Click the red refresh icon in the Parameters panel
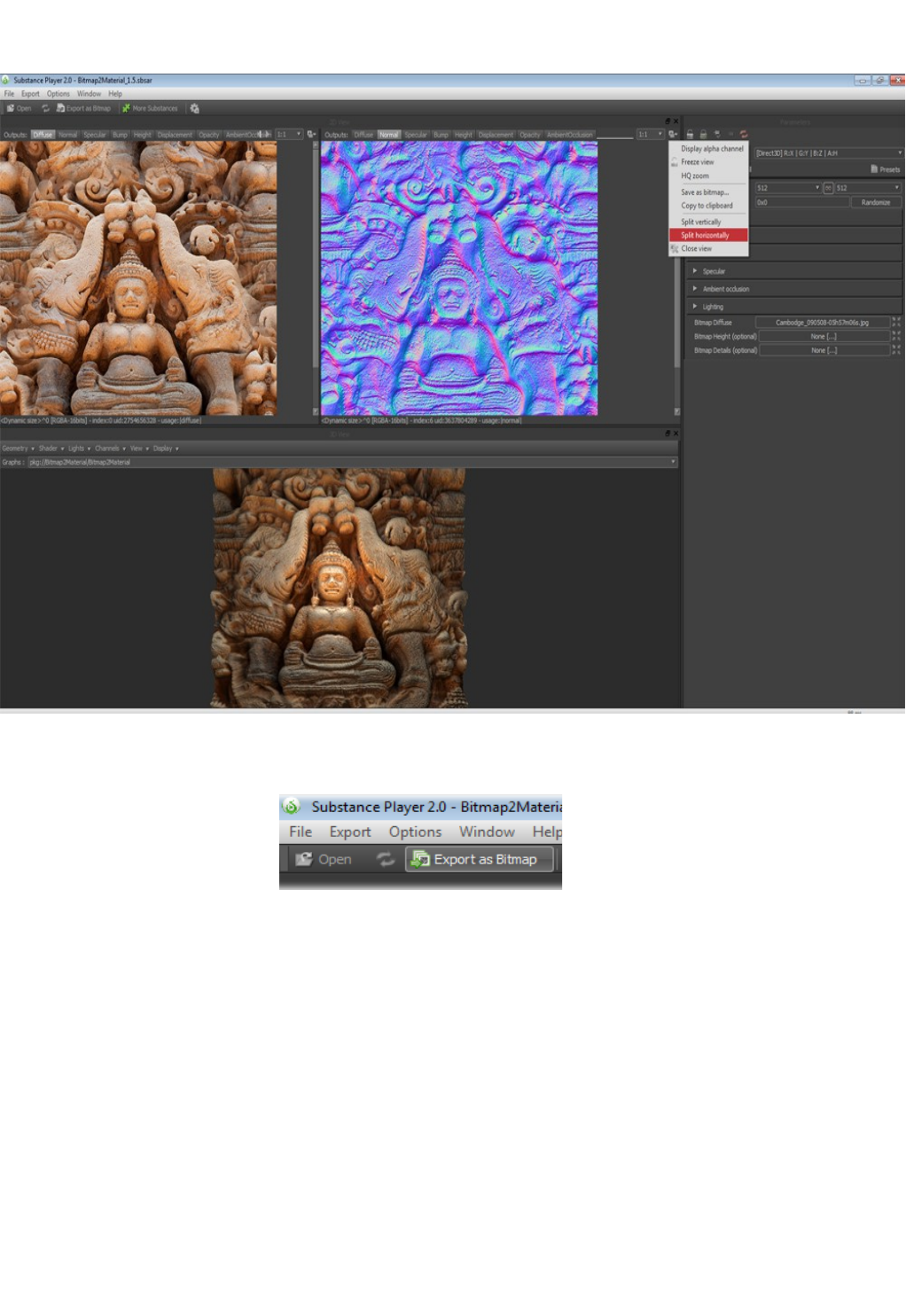906x1289 pixels. point(744,135)
